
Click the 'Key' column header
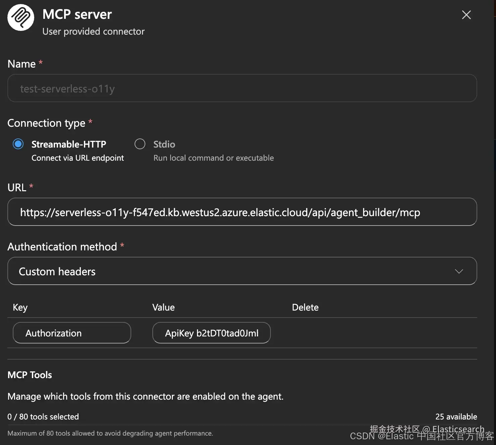[x=20, y=308]
